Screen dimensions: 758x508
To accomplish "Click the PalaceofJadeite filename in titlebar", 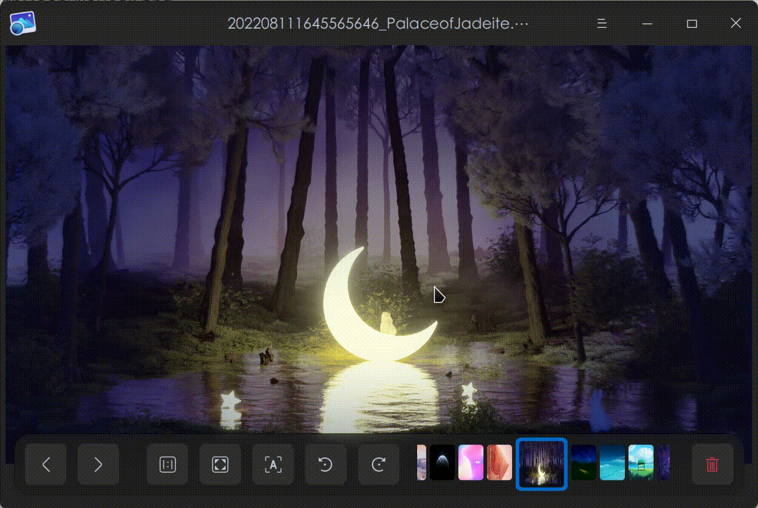I will pyautogui.click(x=378, y=23).
